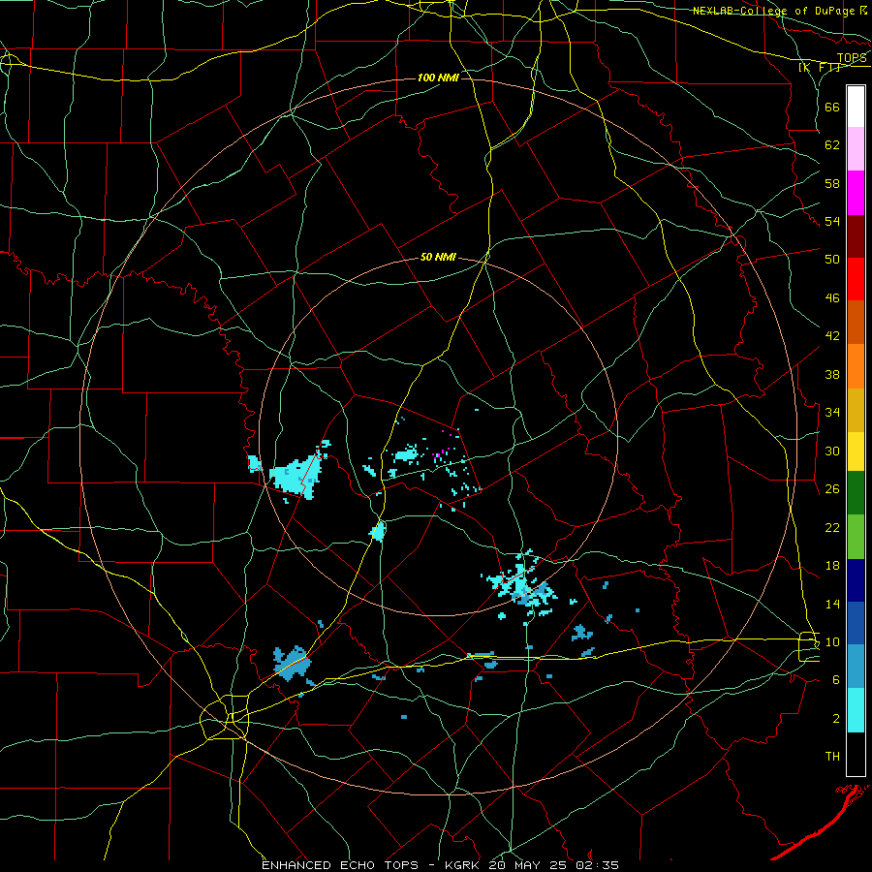Click the dark red 54 kft legend swatch
872x872 pixels.
856,236
